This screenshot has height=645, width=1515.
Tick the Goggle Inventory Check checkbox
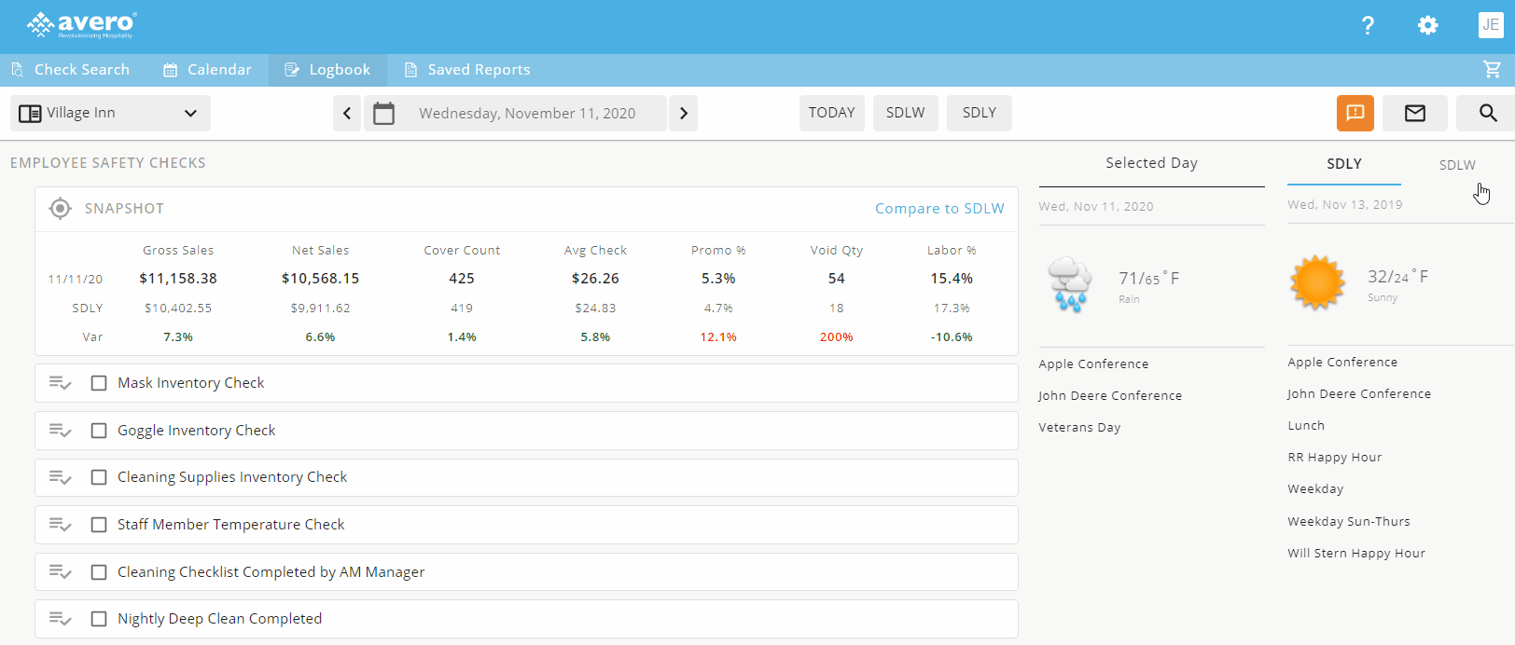click(99, 431)
